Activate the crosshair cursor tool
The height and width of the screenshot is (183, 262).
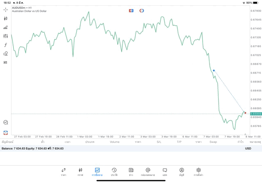pos(5,9)
